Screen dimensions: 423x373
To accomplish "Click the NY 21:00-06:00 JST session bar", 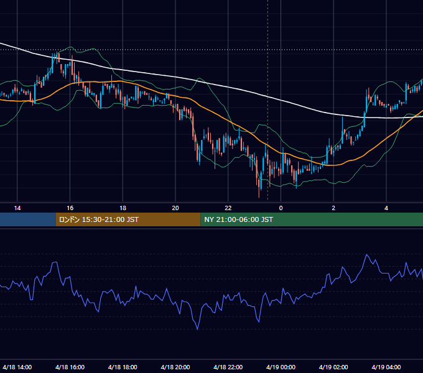I will click(312, 219).
